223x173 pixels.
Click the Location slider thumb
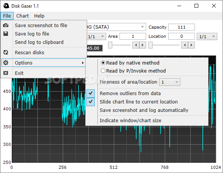[x=150, y=45]
